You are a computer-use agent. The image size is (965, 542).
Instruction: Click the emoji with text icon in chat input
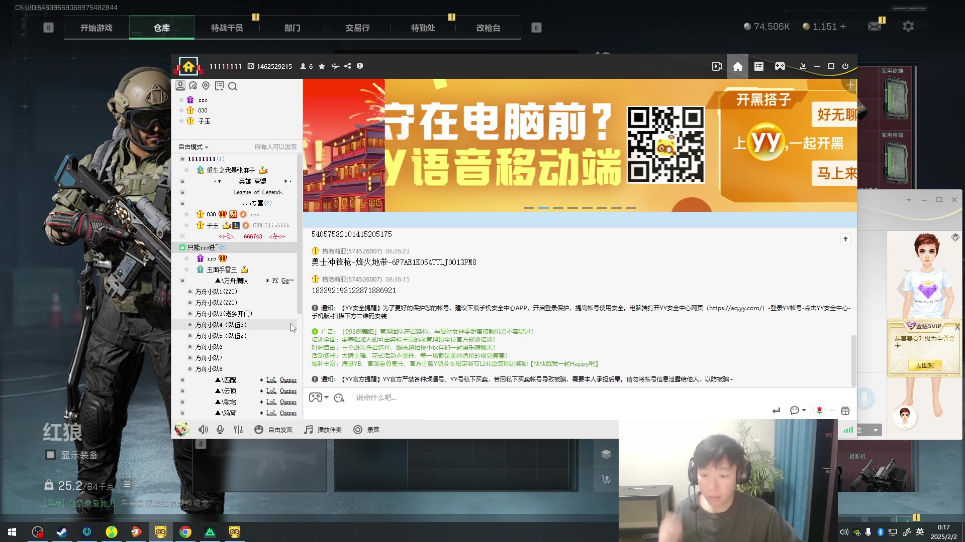339,398
